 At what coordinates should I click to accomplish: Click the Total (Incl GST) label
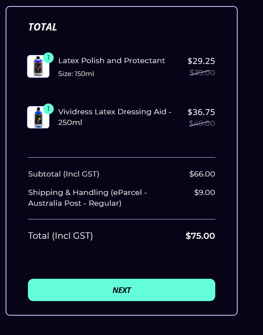click(x=60, y=236)
